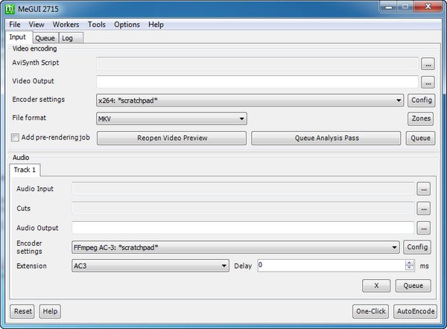This screenshot has height=329, width=447.
Task: Browse for Audio Output location
Action: (424, 229)
